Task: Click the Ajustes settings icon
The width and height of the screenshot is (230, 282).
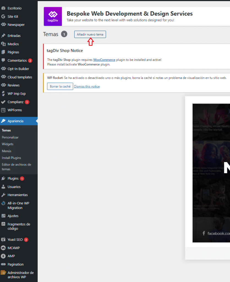Action: tap(3, 216)
